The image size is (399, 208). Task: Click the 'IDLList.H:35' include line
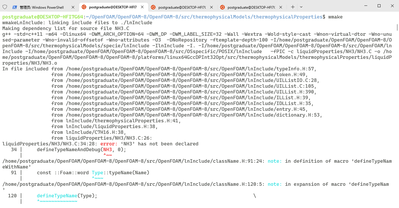point(183,104)
